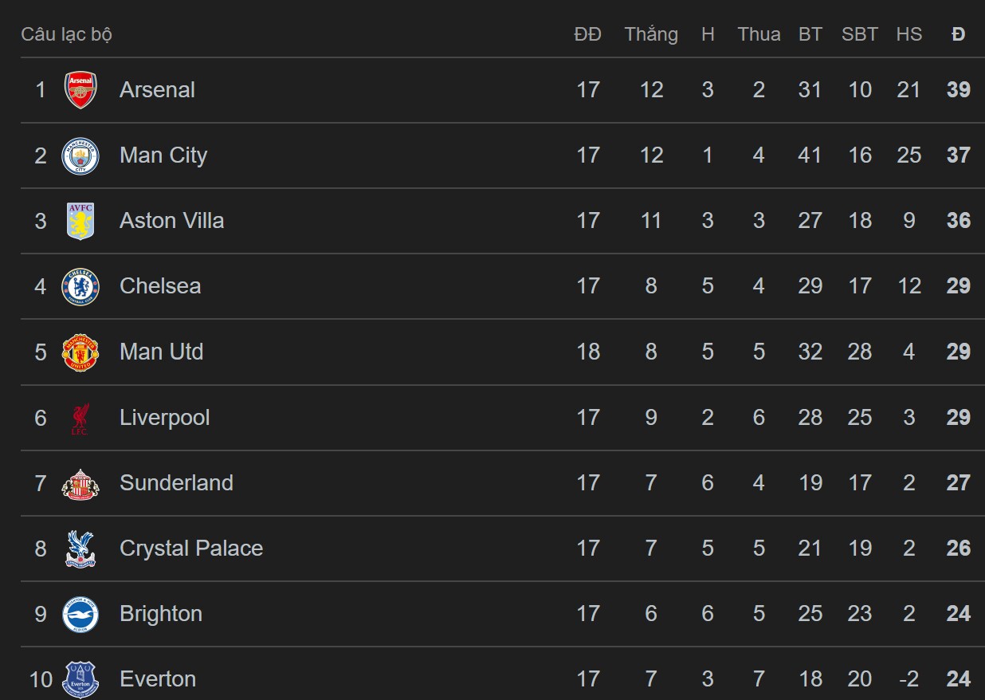985x700 pixels.
Task: Select the Everton club crest icon
Action: [80, 678]
